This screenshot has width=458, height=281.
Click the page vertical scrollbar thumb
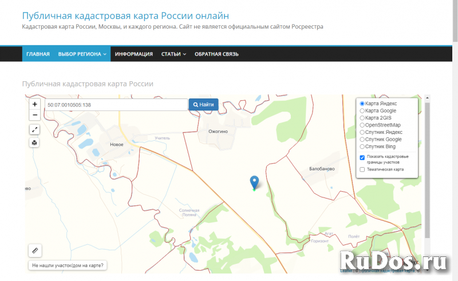[455, 21]
